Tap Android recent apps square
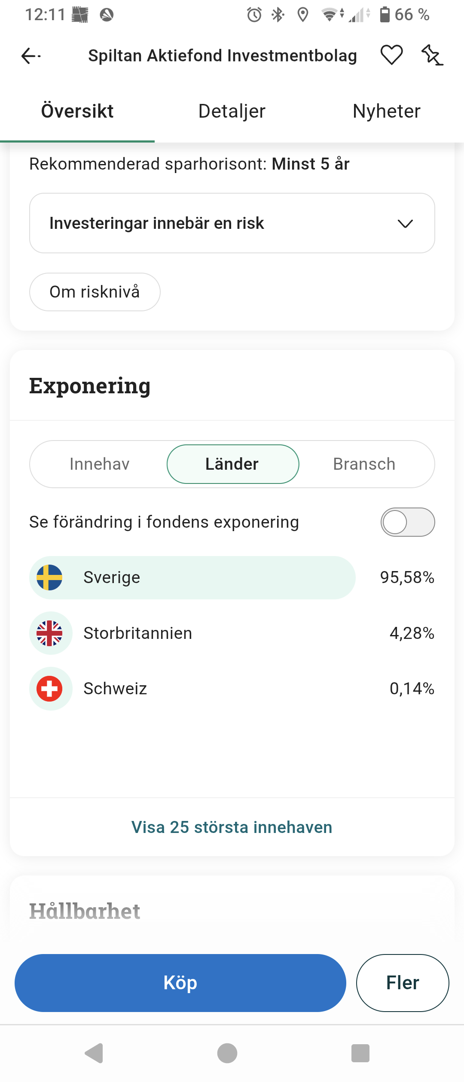The width and height of the screenshot is (464, 1082). click(360, 1053)
